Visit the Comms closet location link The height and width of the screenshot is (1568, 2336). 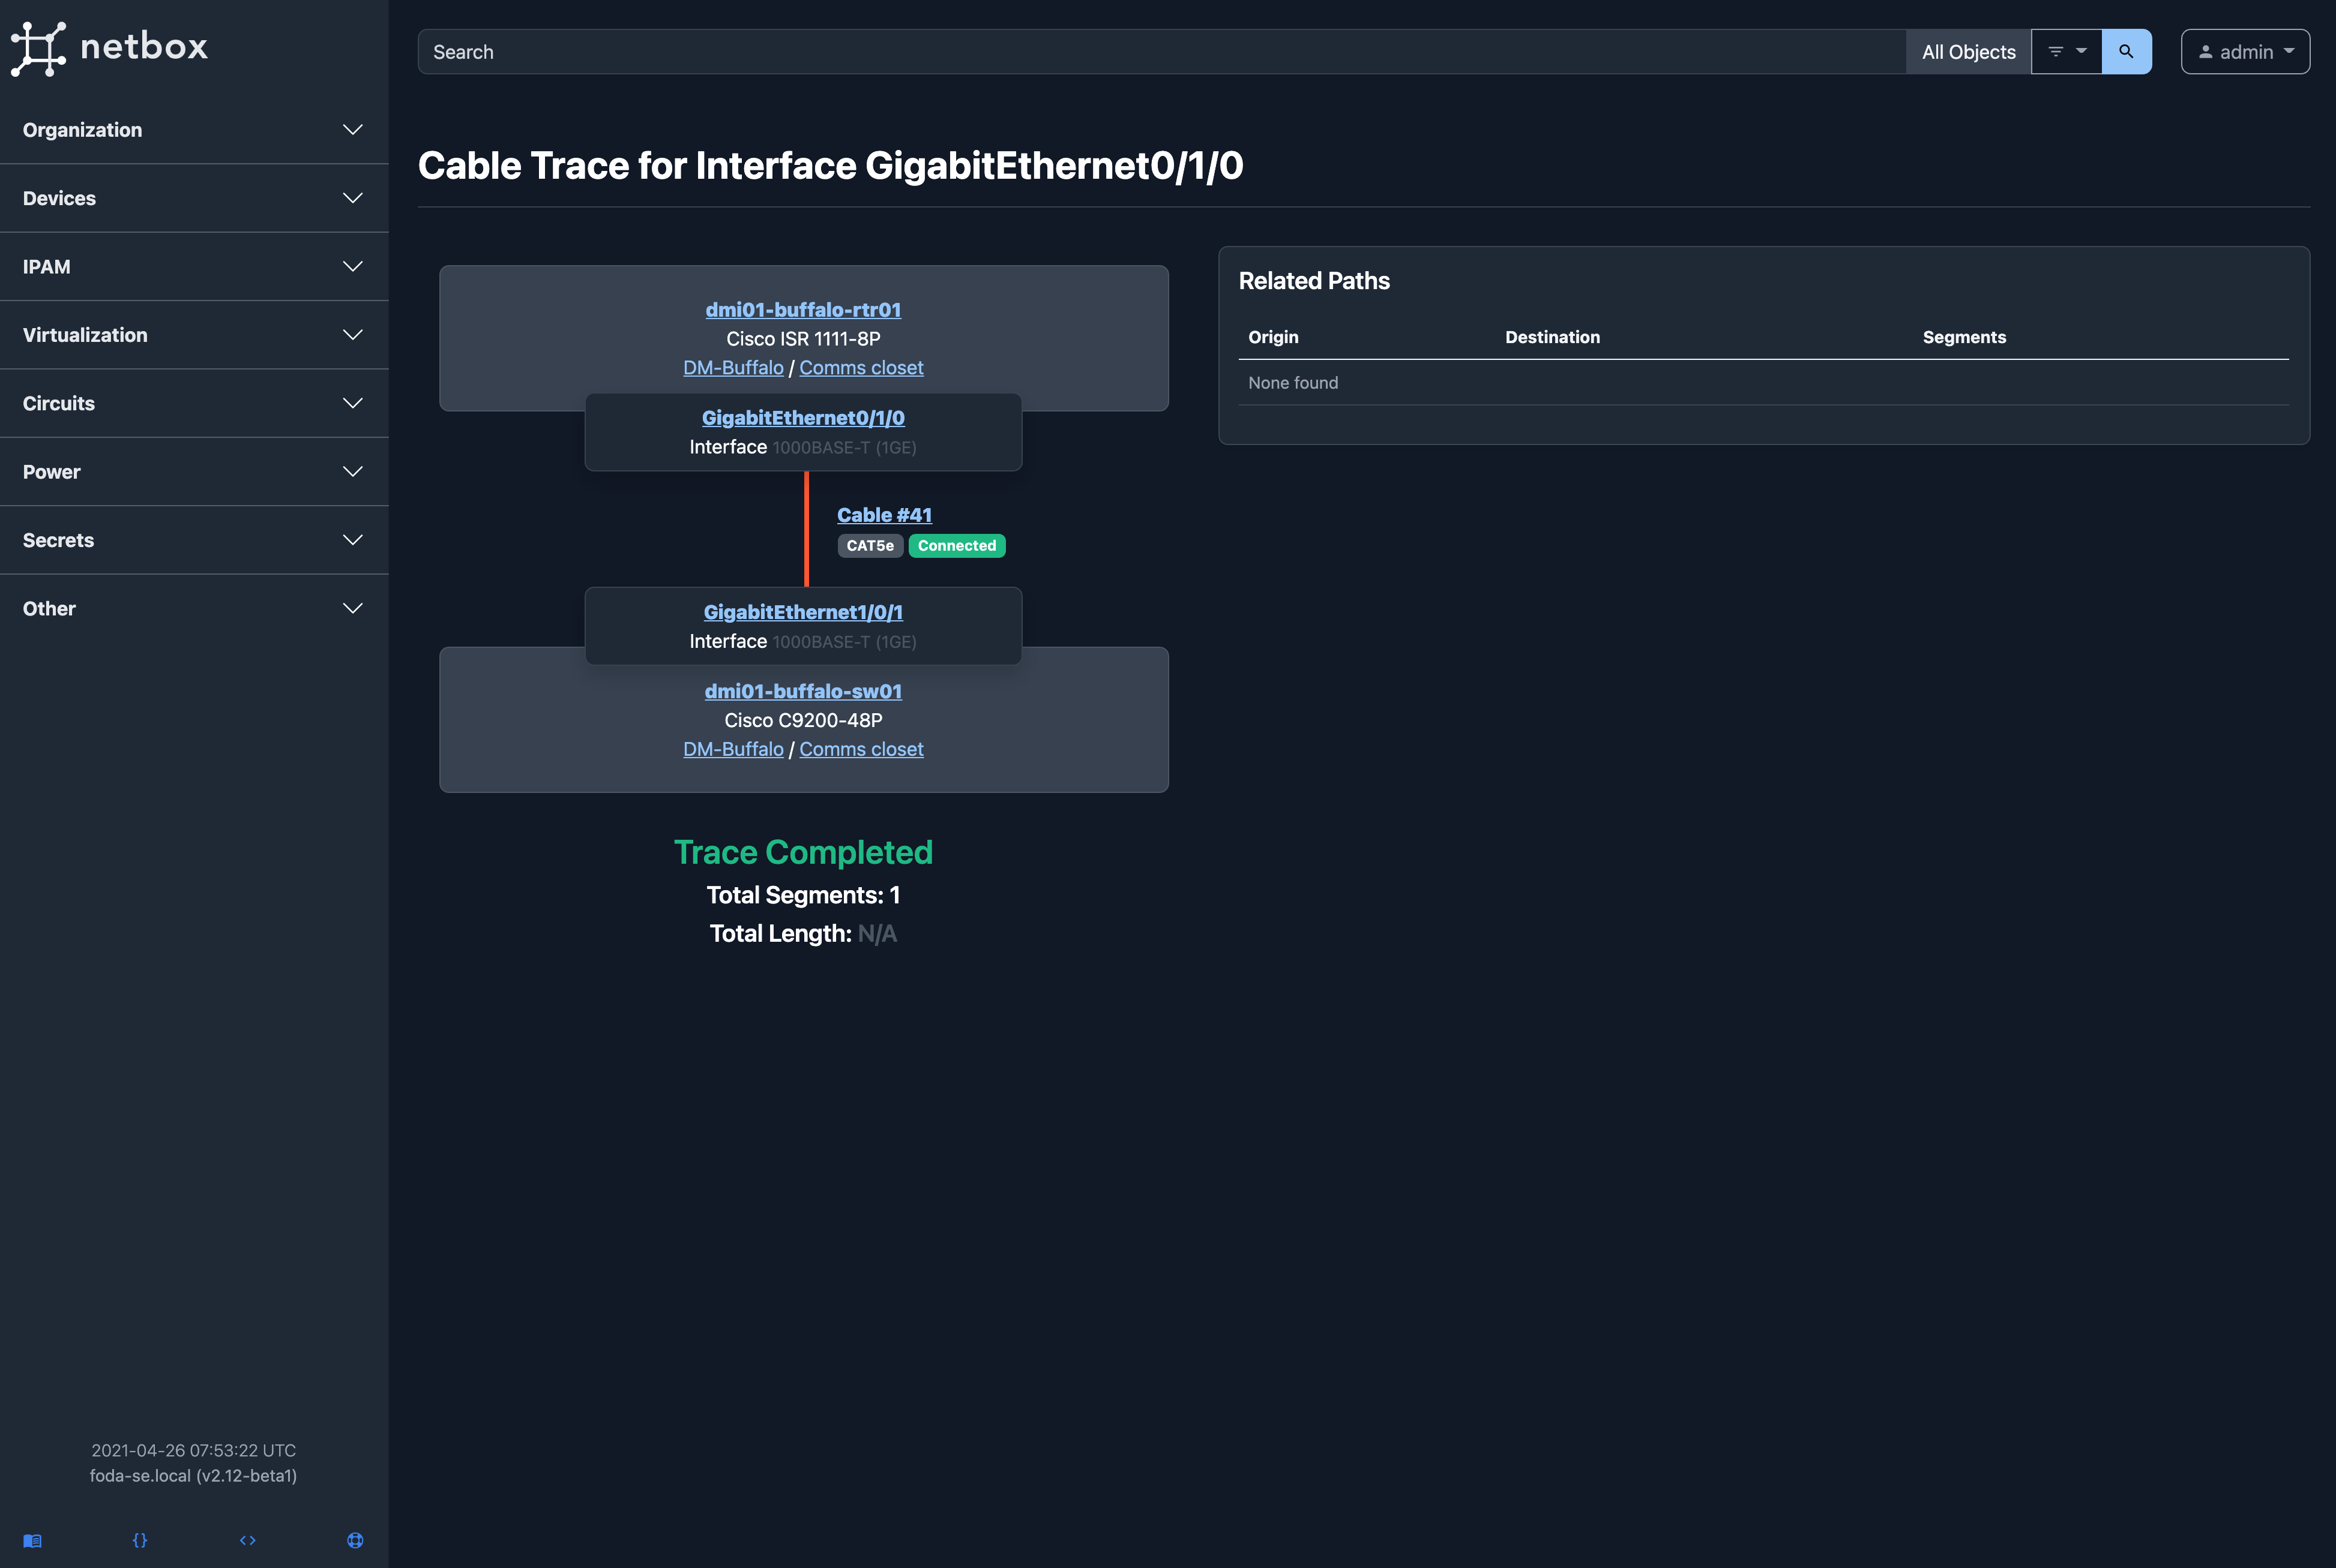click(861, 367)
